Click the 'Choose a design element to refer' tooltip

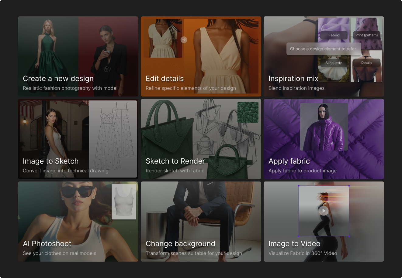324,49
